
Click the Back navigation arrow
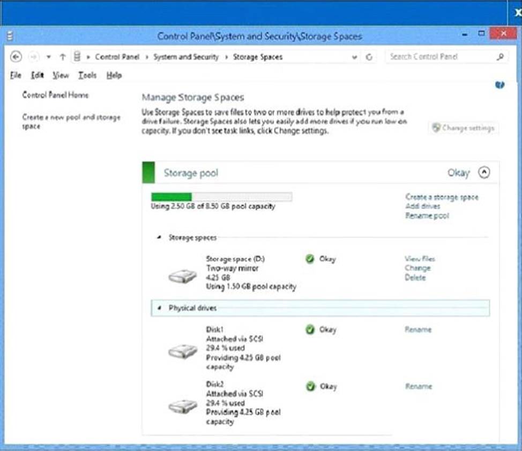pyautogui.click(x=16, y=57)
